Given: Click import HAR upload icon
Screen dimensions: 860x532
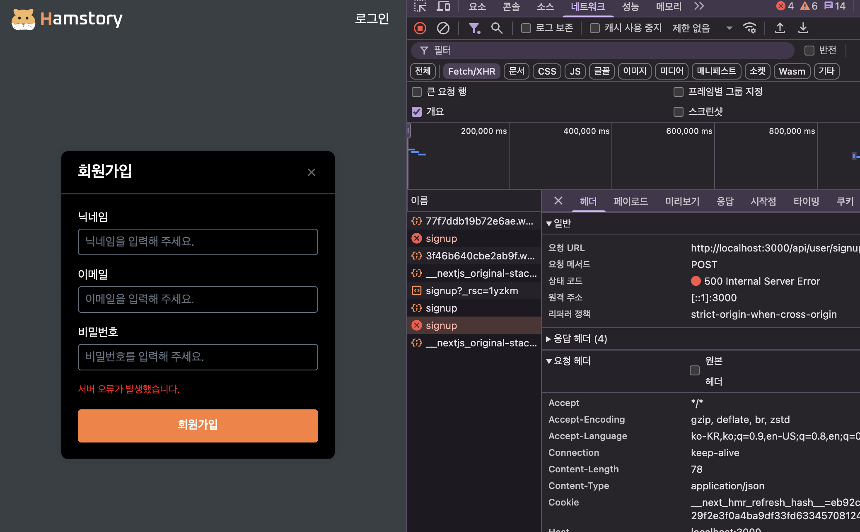Looking at the screenshot, I should tap(780, 28).
